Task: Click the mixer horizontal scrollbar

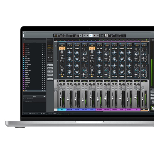Action: [x=125, y=111]
